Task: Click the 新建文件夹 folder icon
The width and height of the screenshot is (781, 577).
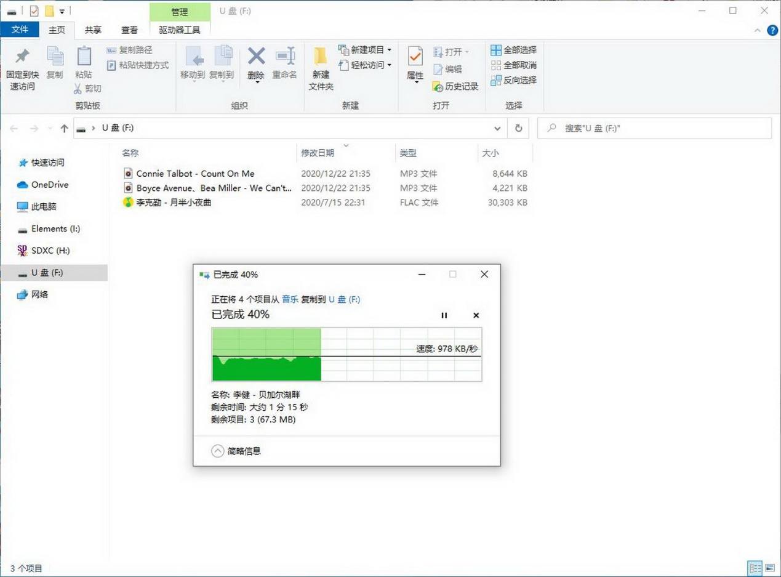Action: pos(320,57)
